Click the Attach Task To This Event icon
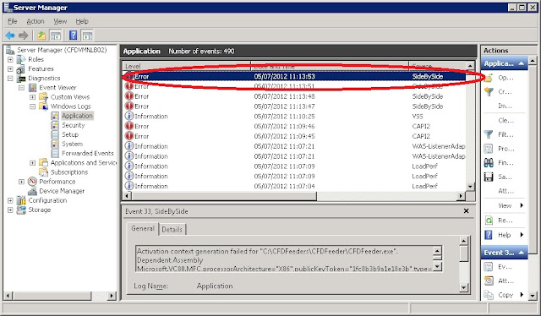The width and height of the screenshot is (541, 316). pyautogui.click(x=489, y=281)
